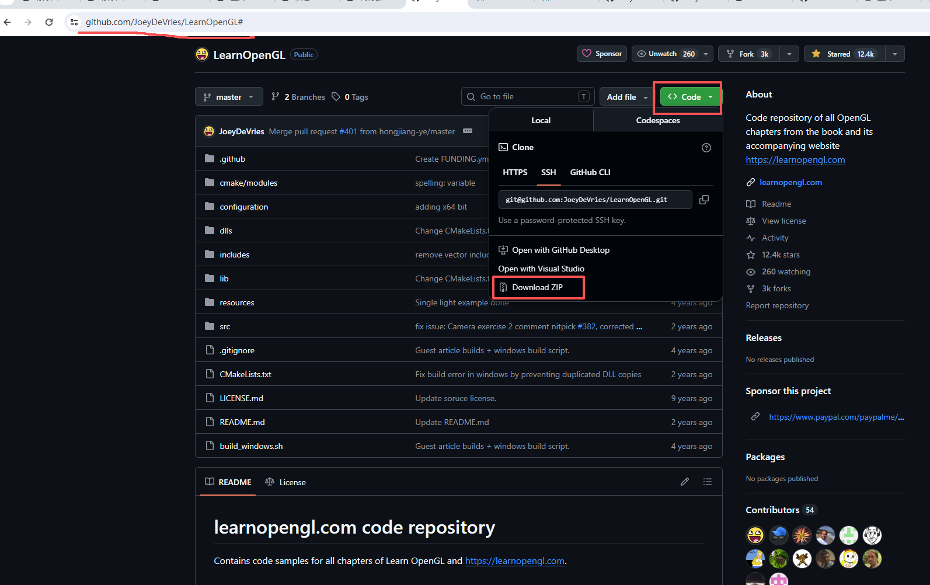View the 0 Tags link
The image size is (930, 585).
[350, 97]
